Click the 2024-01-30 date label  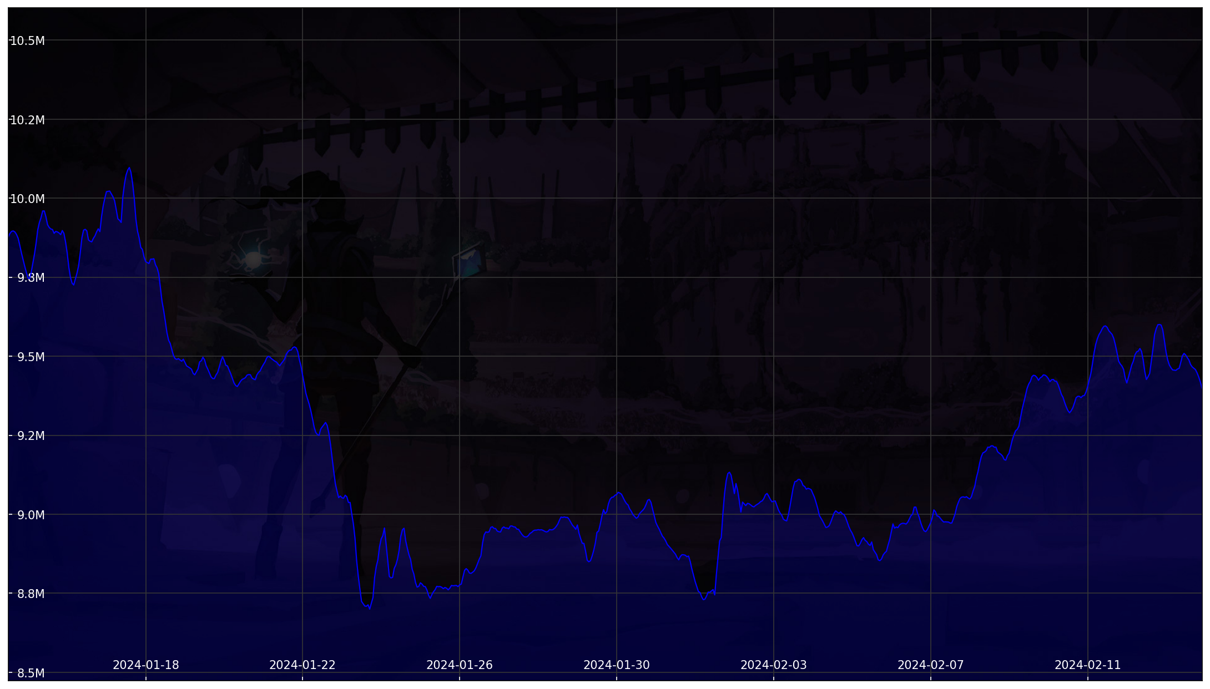[x=617, y=665]
